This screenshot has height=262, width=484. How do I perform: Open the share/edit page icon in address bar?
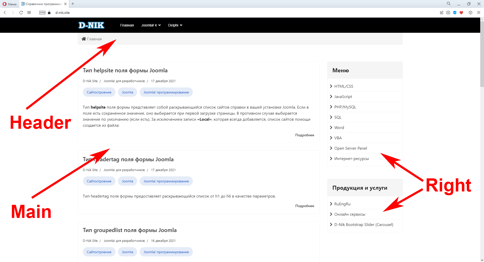tap(442, 13)
